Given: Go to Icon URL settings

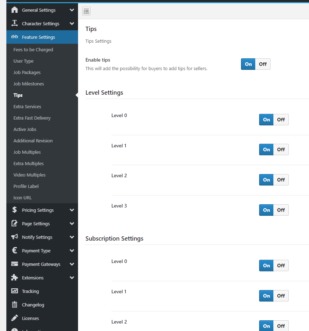Looking at the screenshot, I should point(22,198).
